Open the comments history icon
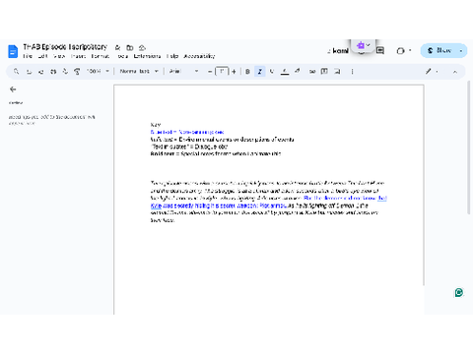The height and width of the screenshot is (354, 473). tap(380, 50)
